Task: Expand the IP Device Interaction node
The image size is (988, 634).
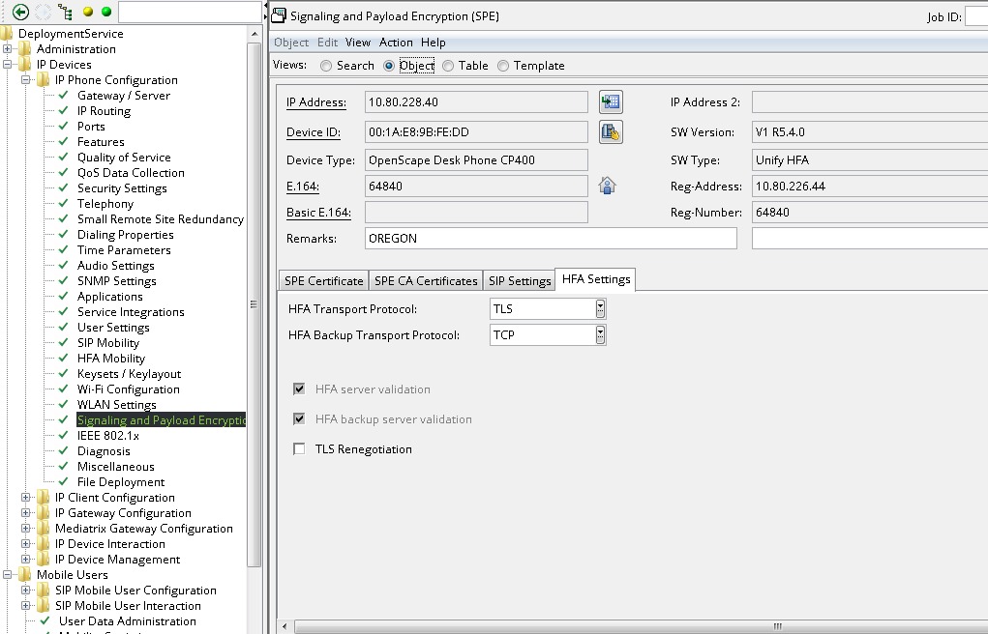Action: [x=25, y=544]
